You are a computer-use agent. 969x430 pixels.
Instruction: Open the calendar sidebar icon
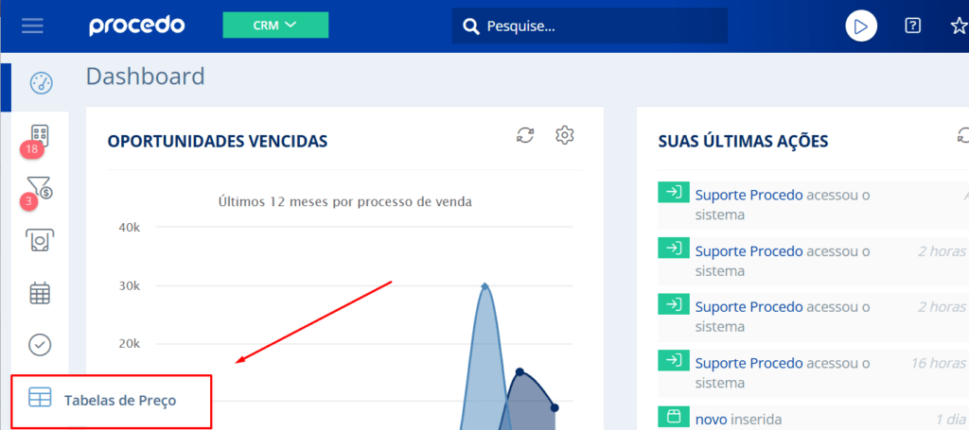(x=40, y=293)
